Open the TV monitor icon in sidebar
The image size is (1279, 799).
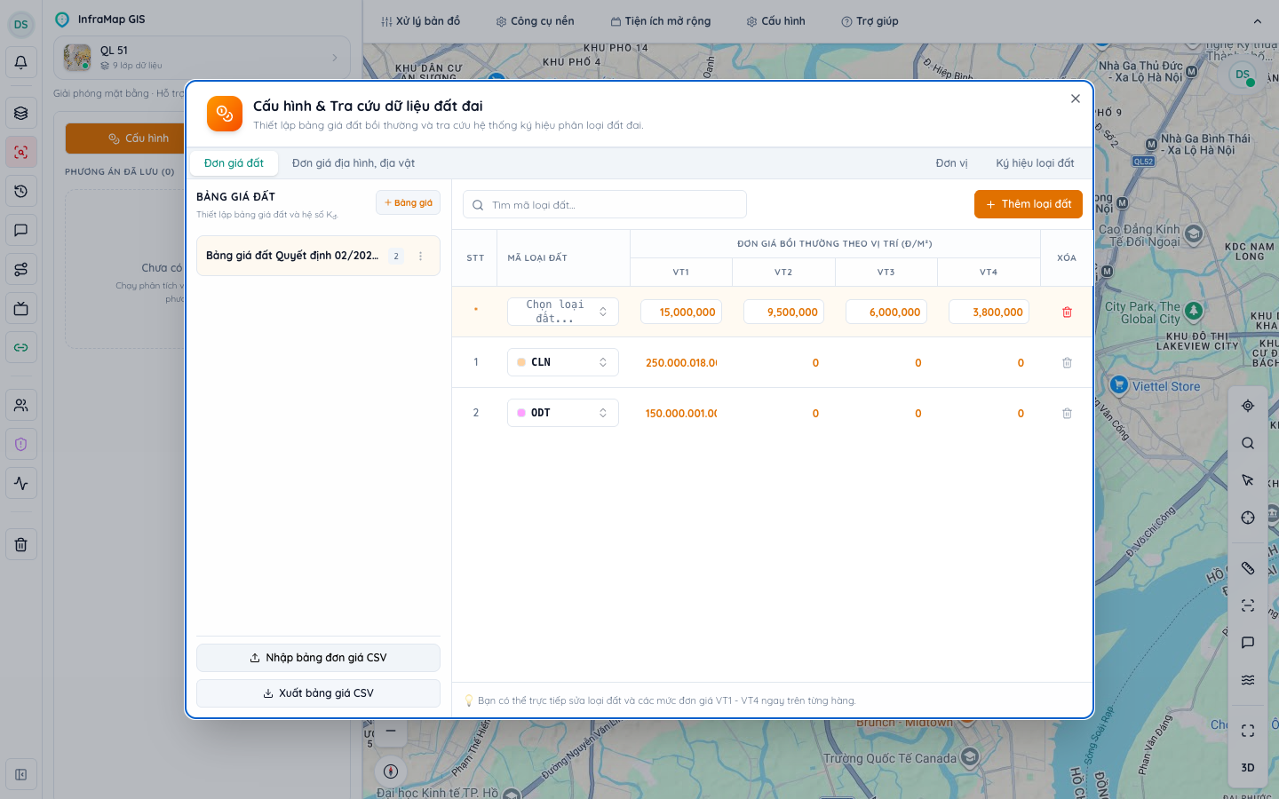21,308
